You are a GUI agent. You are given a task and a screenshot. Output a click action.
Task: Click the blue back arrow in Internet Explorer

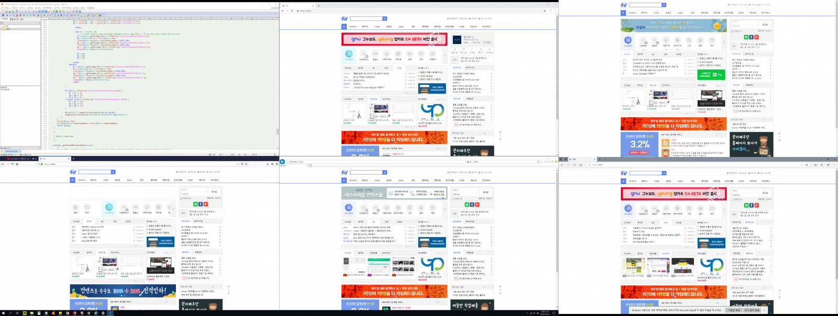tap(282, 162)
